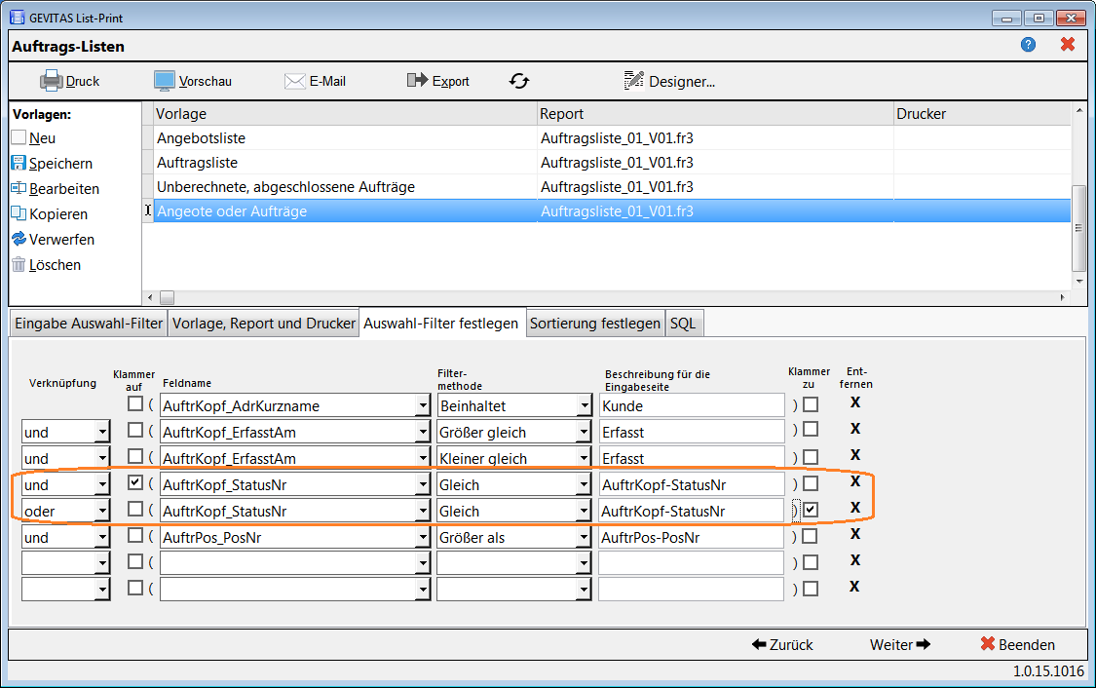This screenshot has height=688, width=1096.
Task: Proceed with Weiter
Action: (x=900, y=645)
